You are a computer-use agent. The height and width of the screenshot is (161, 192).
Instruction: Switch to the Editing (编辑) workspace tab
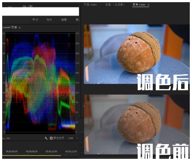point(64,20)
